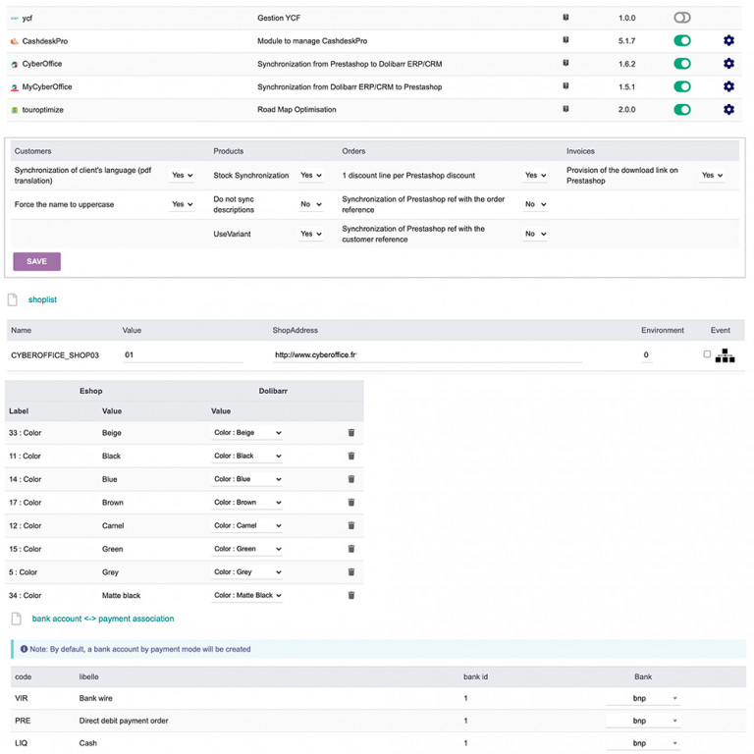The width and height of the screenshot is (754, 754).
Task: Expand the Dolibarr value dropdown for Grey
Action: click(x=247, y=572)
